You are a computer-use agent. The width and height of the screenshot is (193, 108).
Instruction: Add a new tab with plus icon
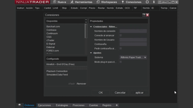[x=117, y=105]
